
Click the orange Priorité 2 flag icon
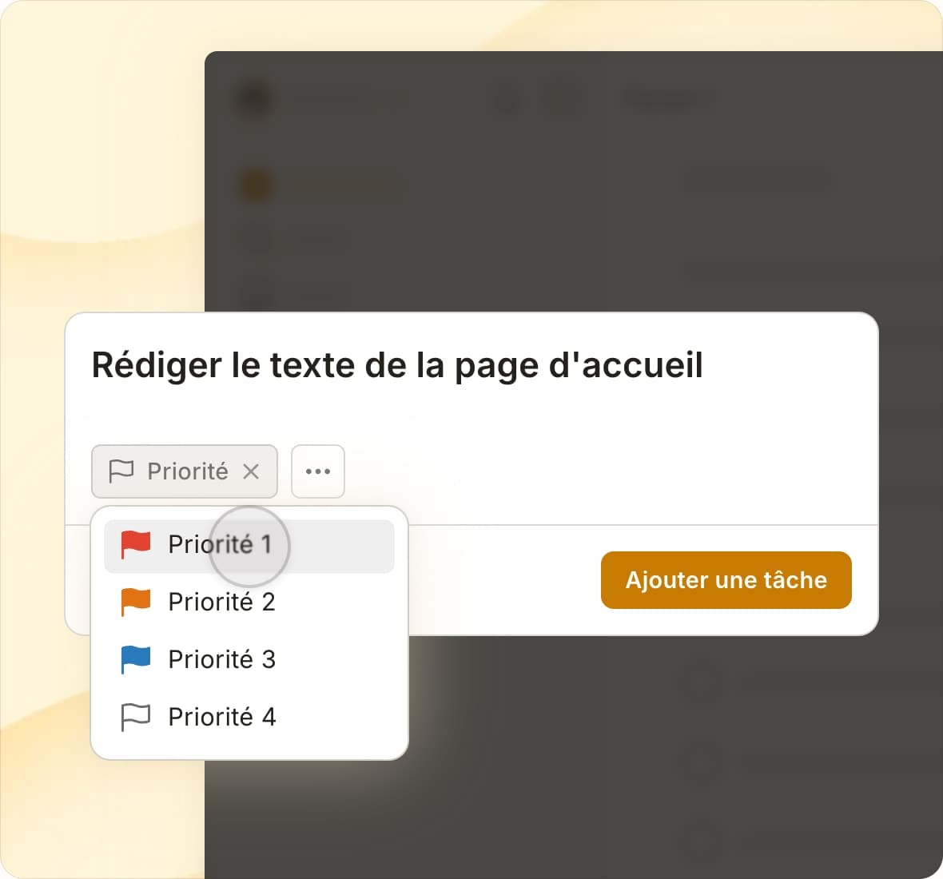pyautogui.click(x=135, y=602)
